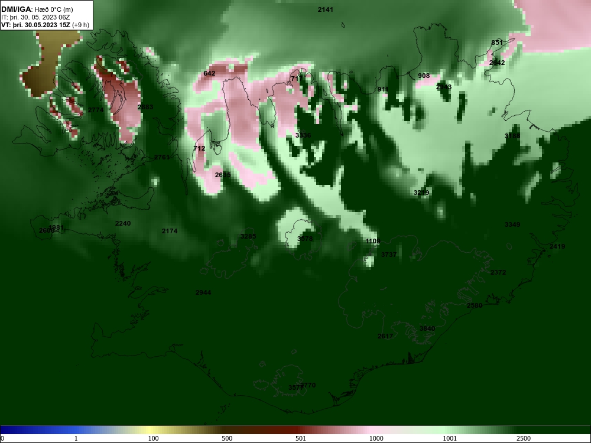Select the color scale label 100
The width and height of the screenshot is (591, 443).
(153, 438)
